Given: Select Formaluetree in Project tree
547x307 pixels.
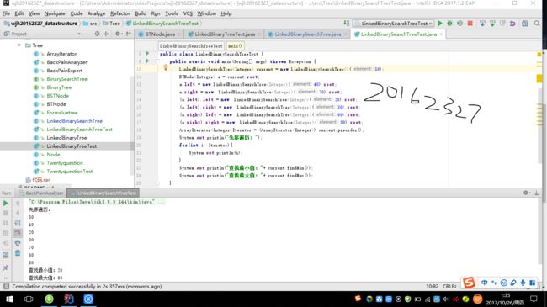Looking at the screenshot, I should (62, 113).
